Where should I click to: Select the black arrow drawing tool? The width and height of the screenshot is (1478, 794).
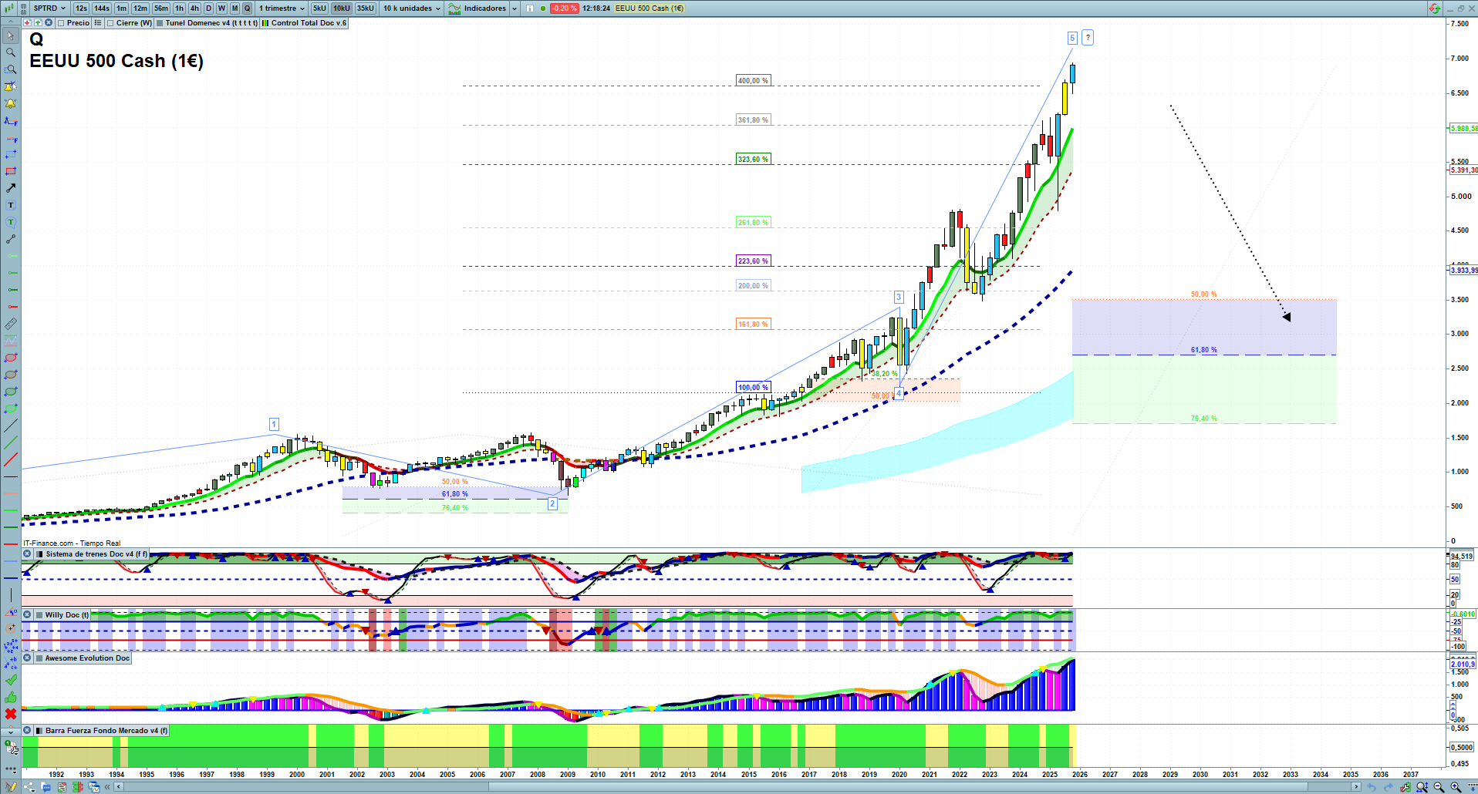[11, 188]
